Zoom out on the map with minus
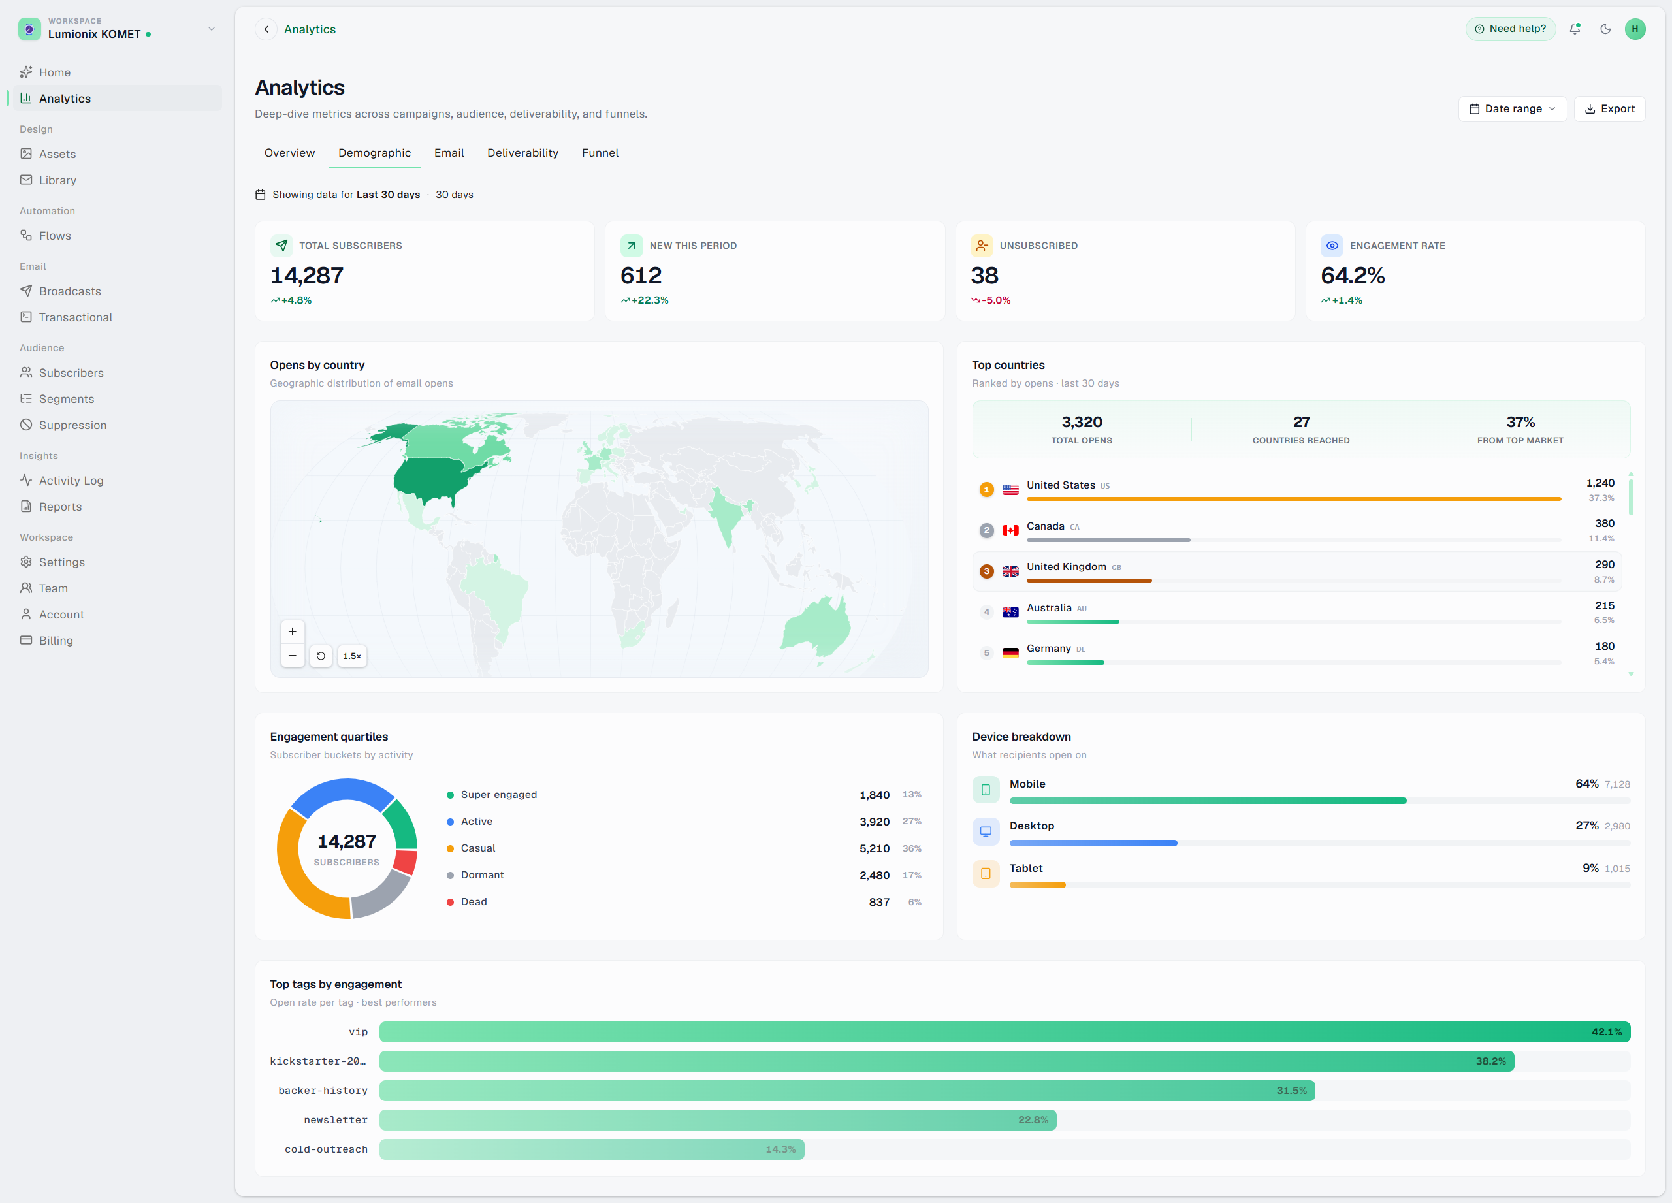The image size is (1672, 1203). [x=293, y=655]
